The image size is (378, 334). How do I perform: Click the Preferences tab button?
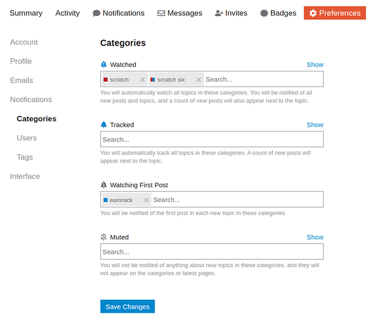tap(335, 13)
